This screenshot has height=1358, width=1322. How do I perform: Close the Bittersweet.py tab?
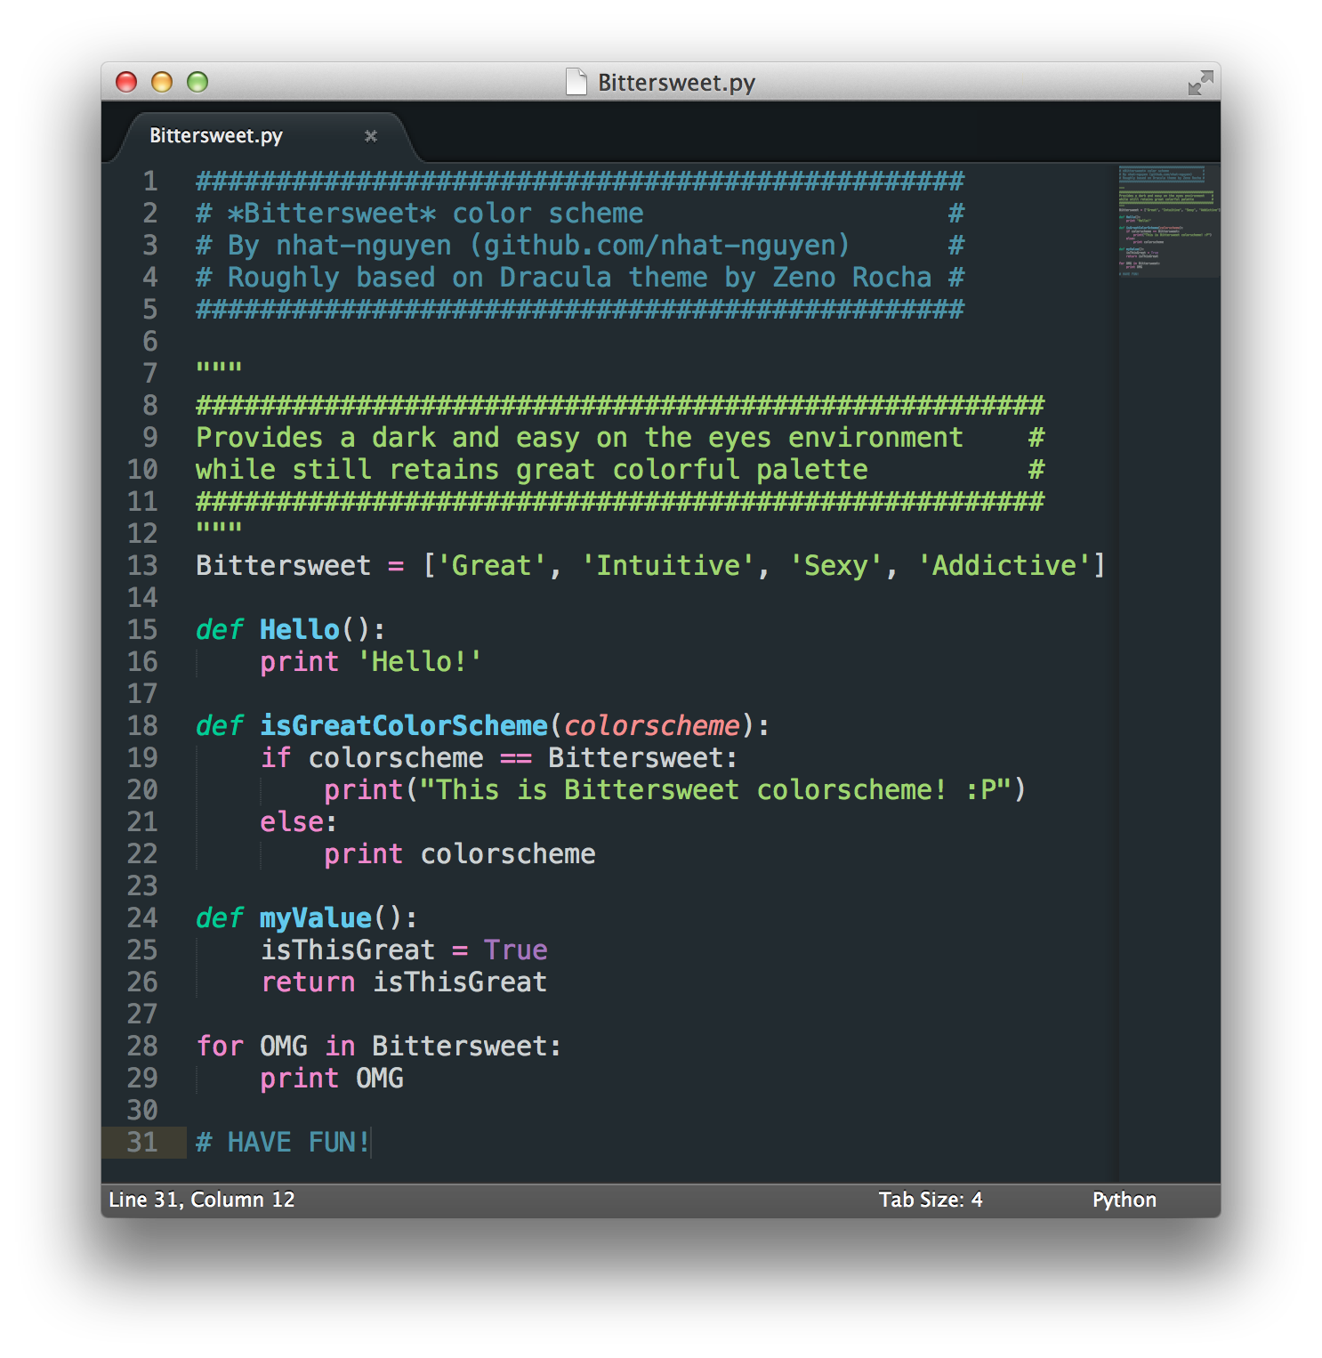(x=371, y=136)
